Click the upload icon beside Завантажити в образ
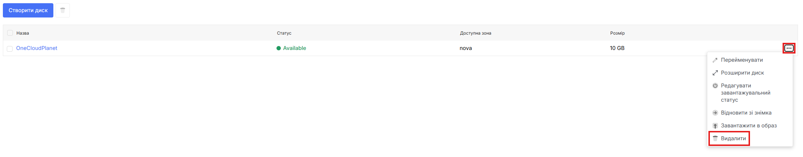This screenshot has width=803, height=157. 715,126
